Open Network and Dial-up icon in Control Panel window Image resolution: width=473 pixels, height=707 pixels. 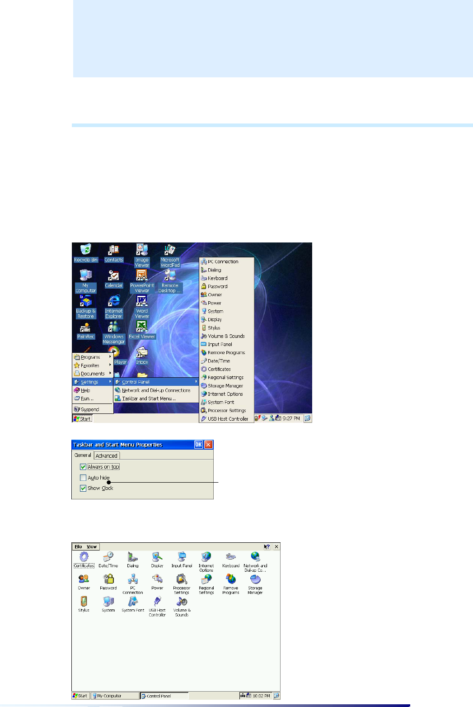[x=255, y=562]
